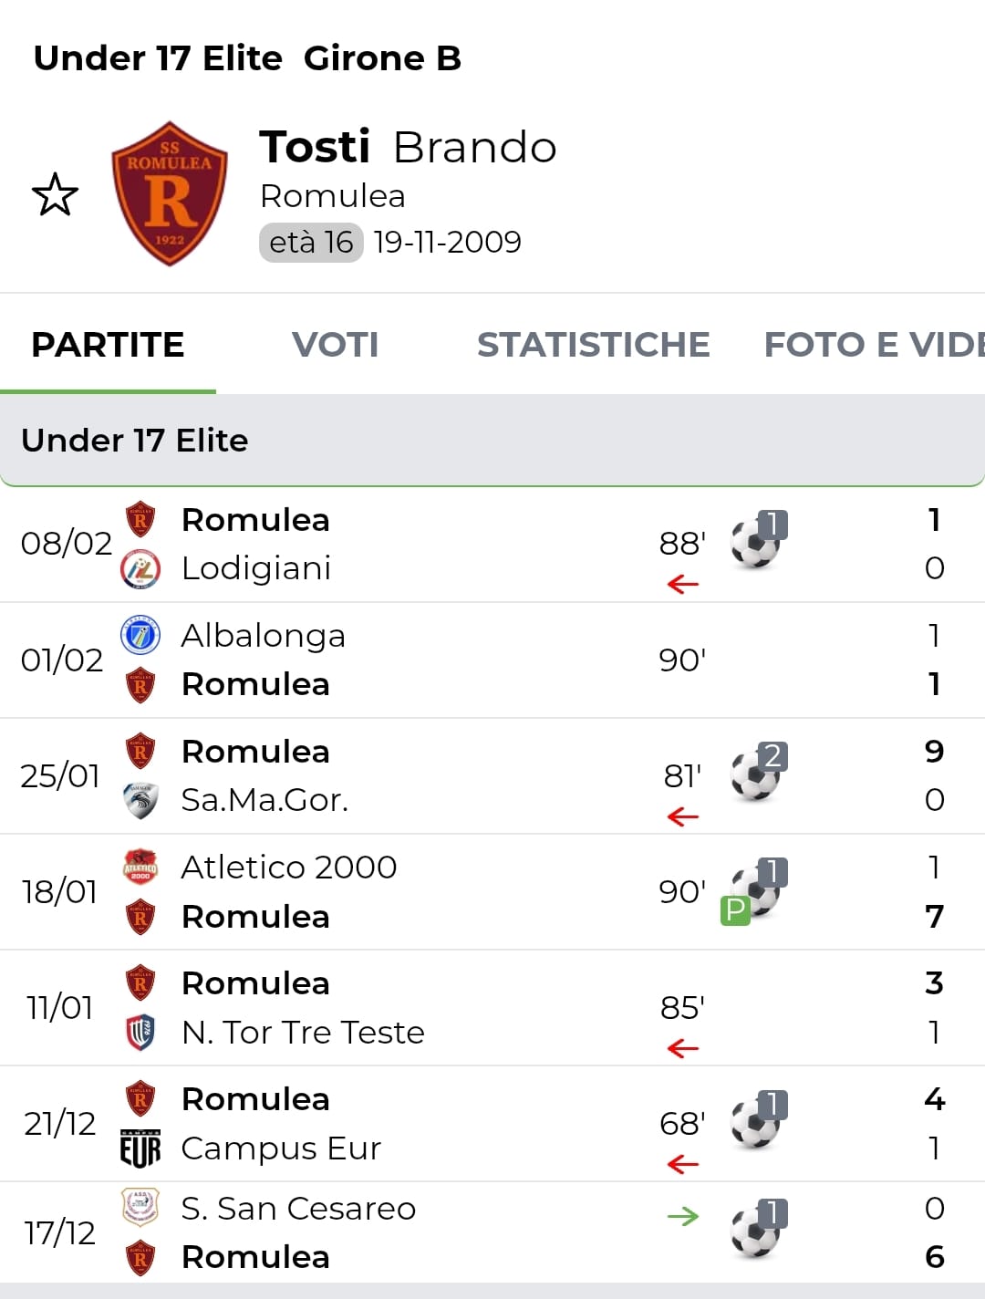Tap the Albalonga team logo

point(140,635)
